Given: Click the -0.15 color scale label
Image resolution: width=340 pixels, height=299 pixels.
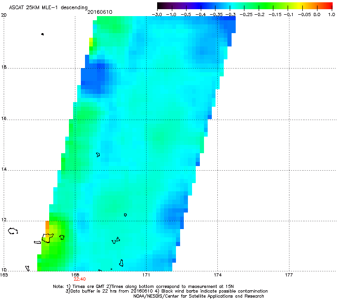Looking at the screenshot, I should (275, 15).
